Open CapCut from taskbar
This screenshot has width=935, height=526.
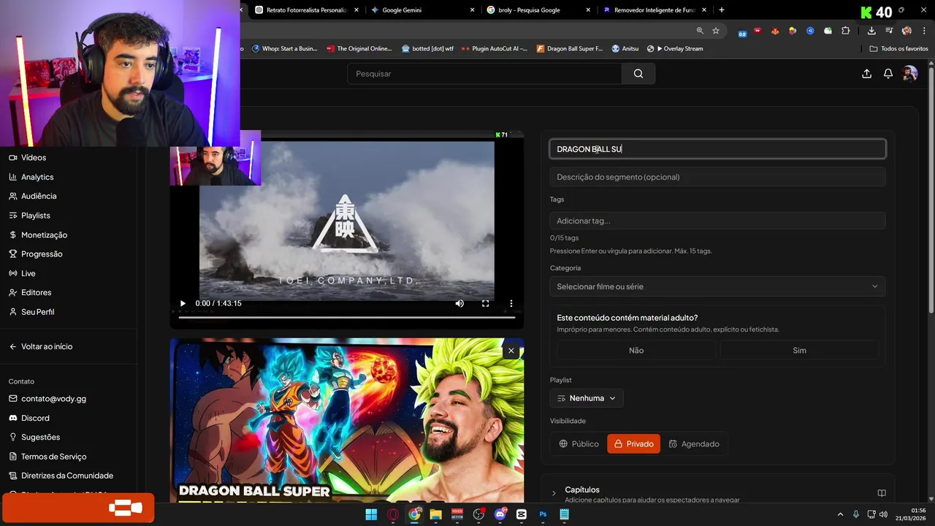pyautogui.click(x=522, y=514)
